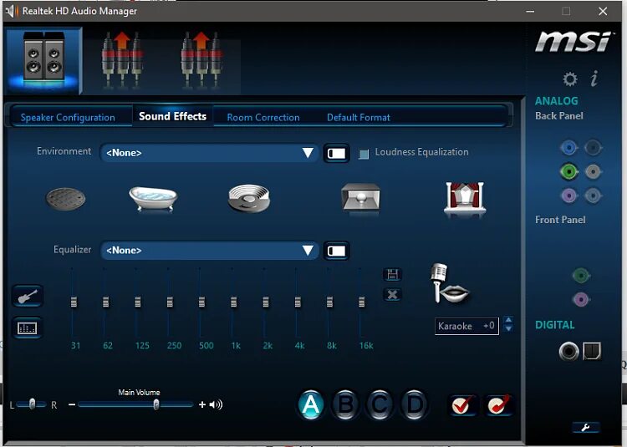627x447 pixels.
Task: Select preset slot B
Action: pos(345,404)
